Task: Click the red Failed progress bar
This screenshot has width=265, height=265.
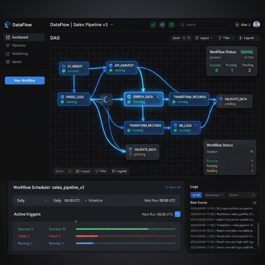Action: click(x=126, y=236)
